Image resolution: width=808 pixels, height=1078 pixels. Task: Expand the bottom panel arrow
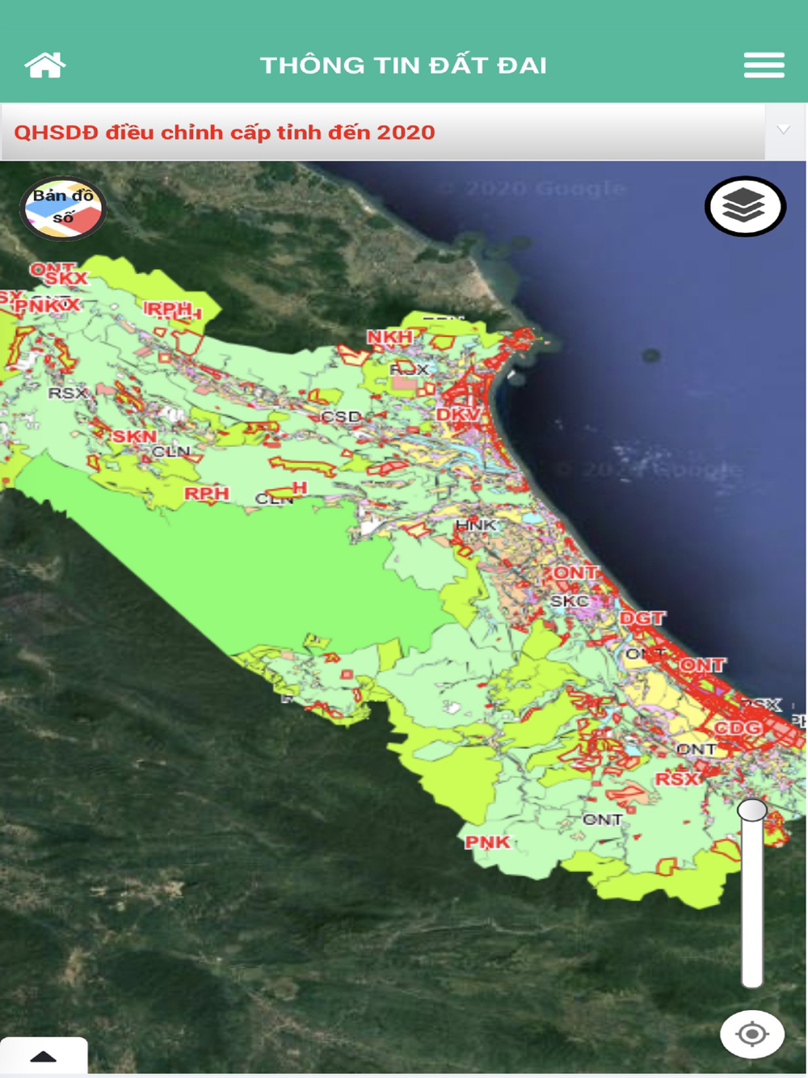tap(44, 1056)
